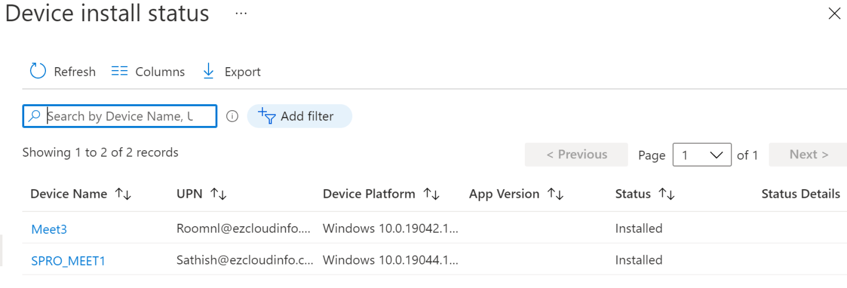
Task: Click the Columns label
Action: click(x=160, y=72)
